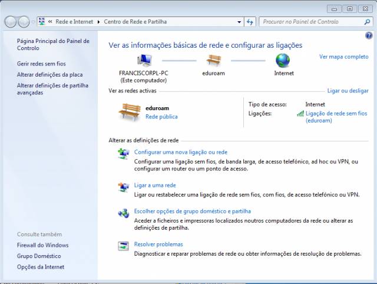Image resolution: width=377 pixels, height=284 pixels.
Task: Open Firewall do Windows link
Action: (42, 245)
